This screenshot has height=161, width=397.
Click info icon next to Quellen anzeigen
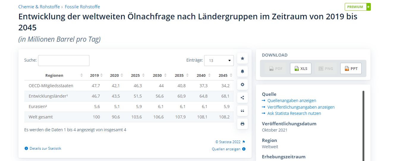click(244, 149)
